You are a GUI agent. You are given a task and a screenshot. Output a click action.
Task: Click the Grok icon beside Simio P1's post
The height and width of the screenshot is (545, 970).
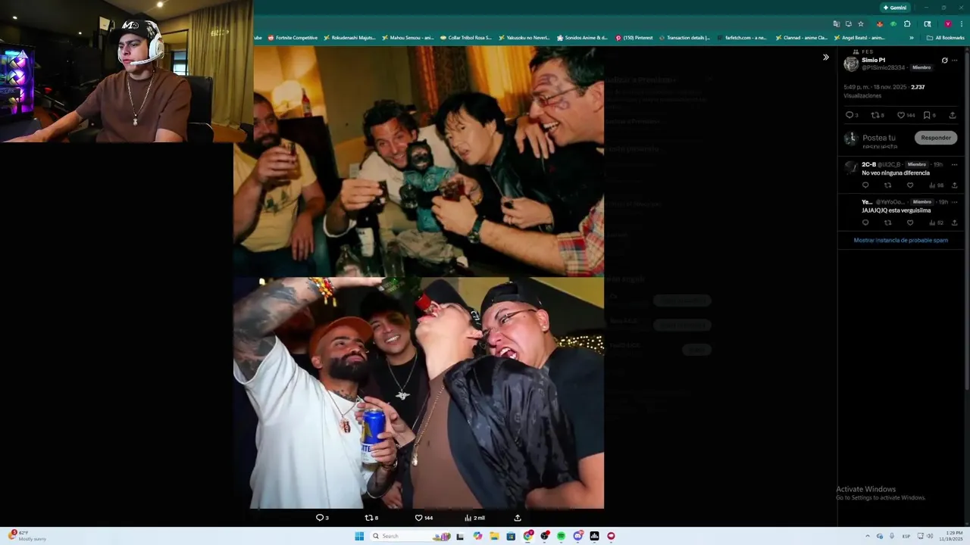coord(944,60)
